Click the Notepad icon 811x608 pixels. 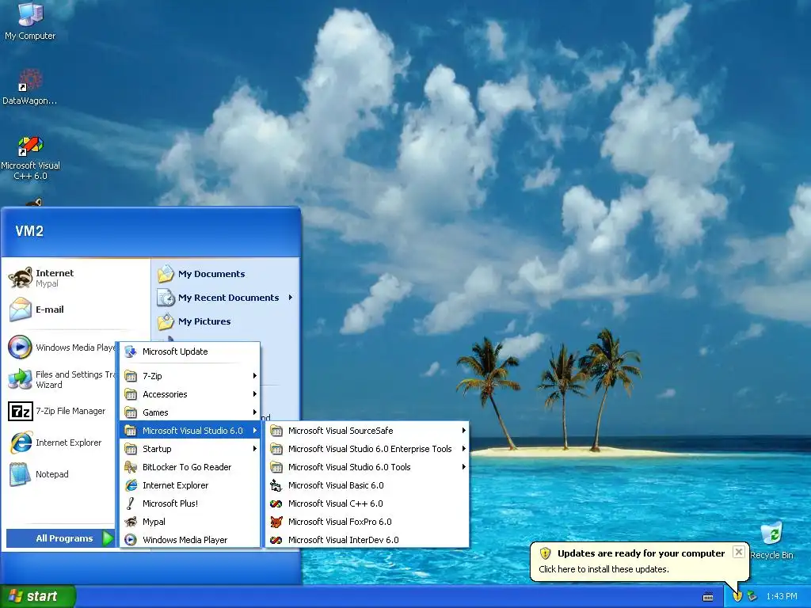pos(20,474)
